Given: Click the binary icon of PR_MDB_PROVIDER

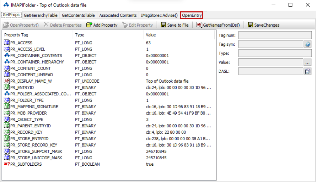Looking at the screenshot, I should pyautogui.click(x=7, y=113).
